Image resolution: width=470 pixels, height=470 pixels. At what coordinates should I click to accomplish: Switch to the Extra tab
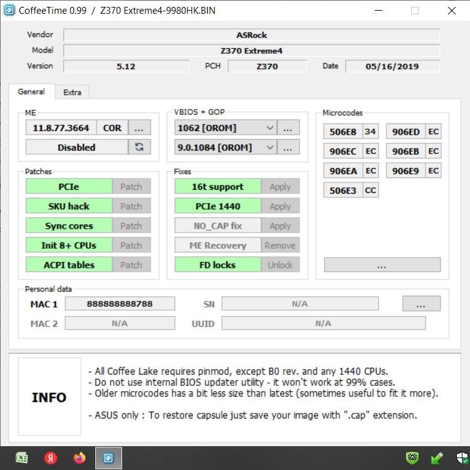[72, 92]
